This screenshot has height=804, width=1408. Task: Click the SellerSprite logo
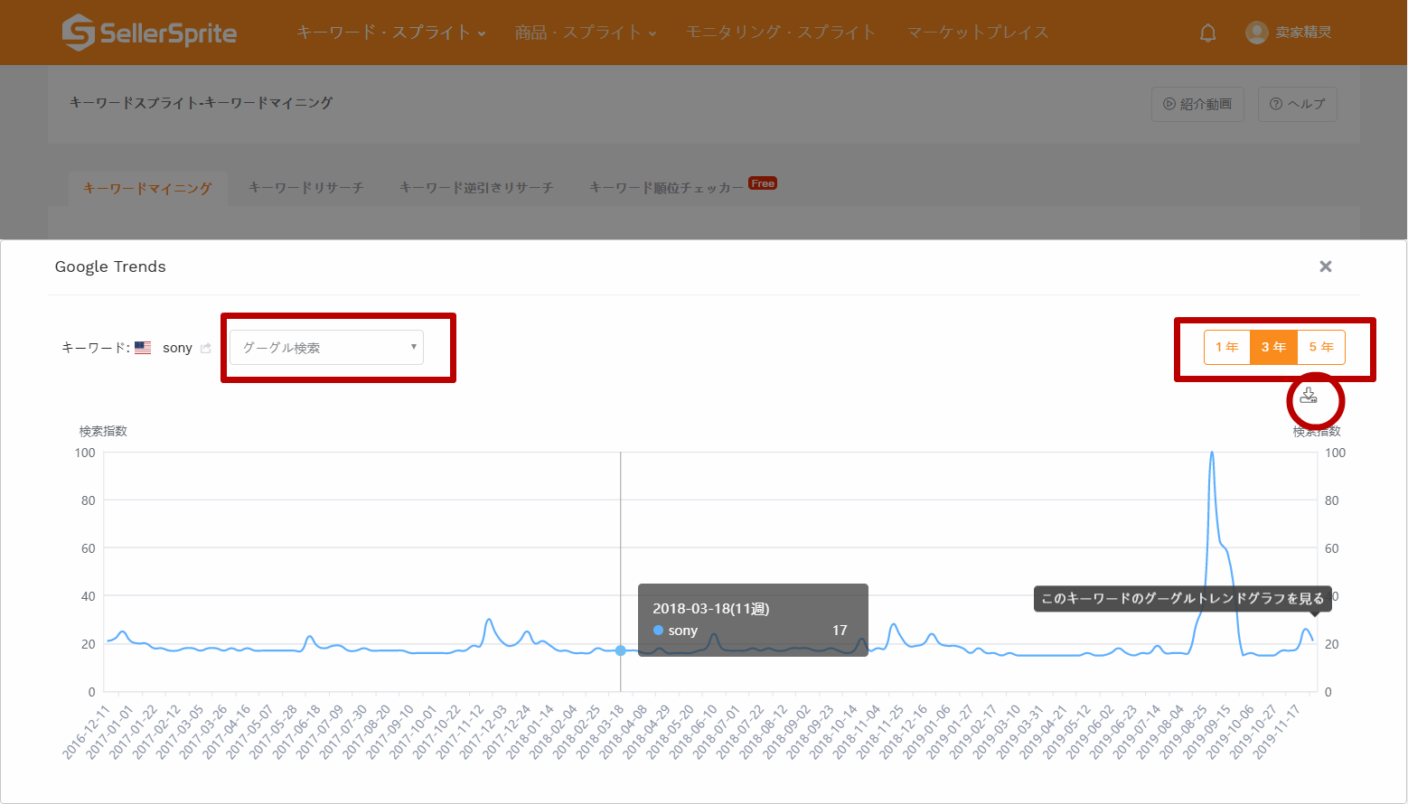[x=149, y=33]
